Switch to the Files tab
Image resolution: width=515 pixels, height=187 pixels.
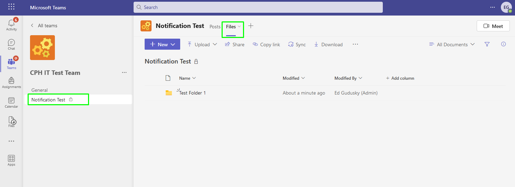point(231,27)
